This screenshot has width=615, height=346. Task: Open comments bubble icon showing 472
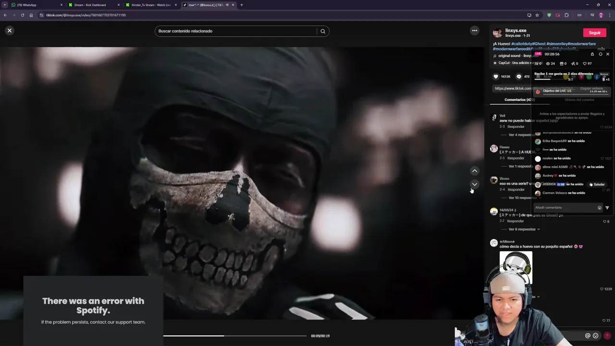click(x=519, y=76)
